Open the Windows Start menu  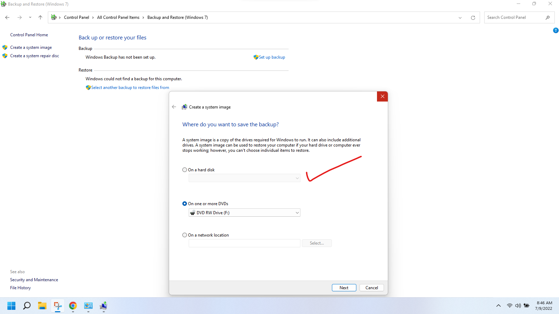coord(12,306)
